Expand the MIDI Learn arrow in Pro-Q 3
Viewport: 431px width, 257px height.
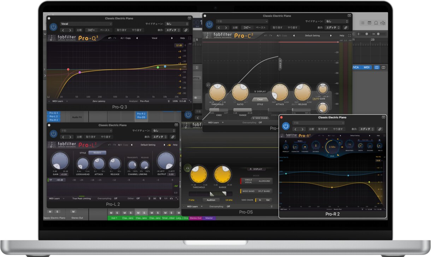click(x=67, y=101)
